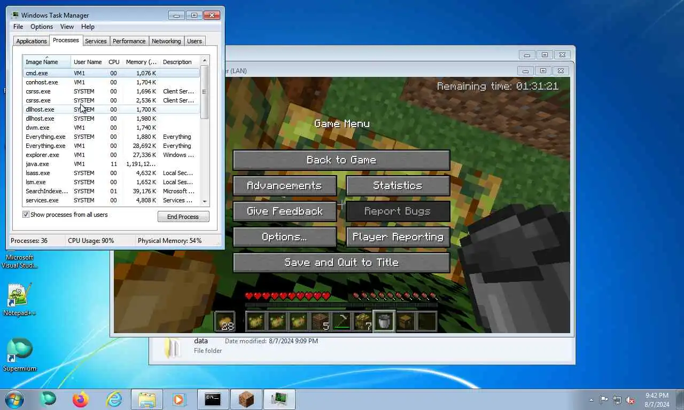
Task: Open the View menu in Task Manager
Action: 67,27
